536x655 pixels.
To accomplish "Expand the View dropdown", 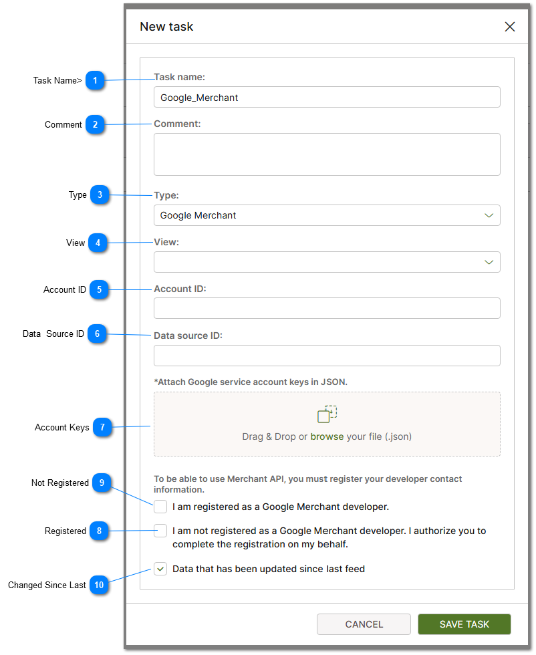I will pos(327,262).
